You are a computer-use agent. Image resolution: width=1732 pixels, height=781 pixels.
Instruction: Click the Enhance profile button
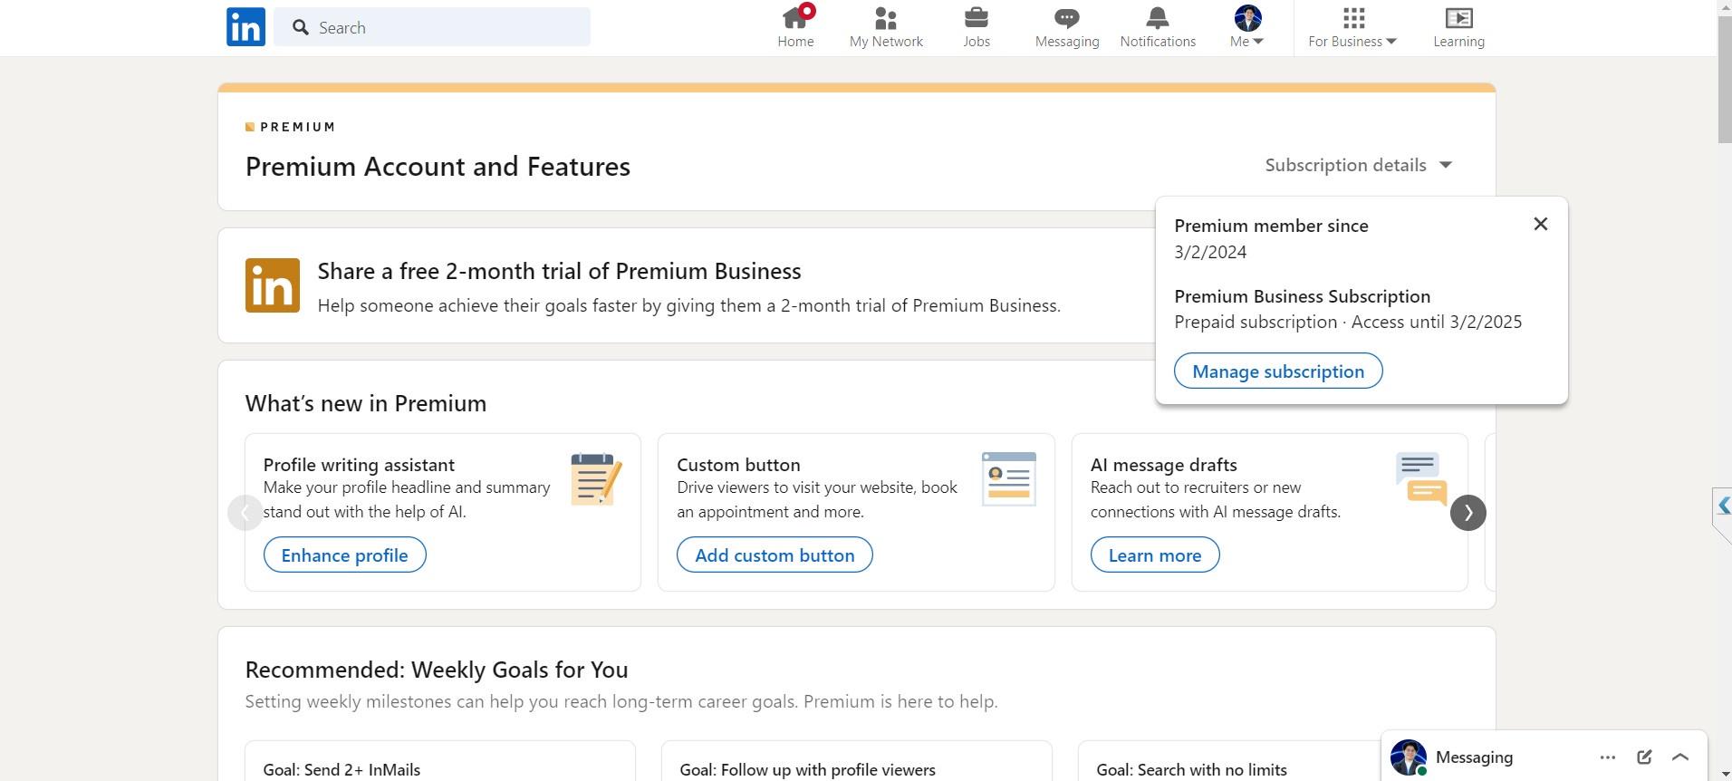pyautogui.click(x=344, y=555)
